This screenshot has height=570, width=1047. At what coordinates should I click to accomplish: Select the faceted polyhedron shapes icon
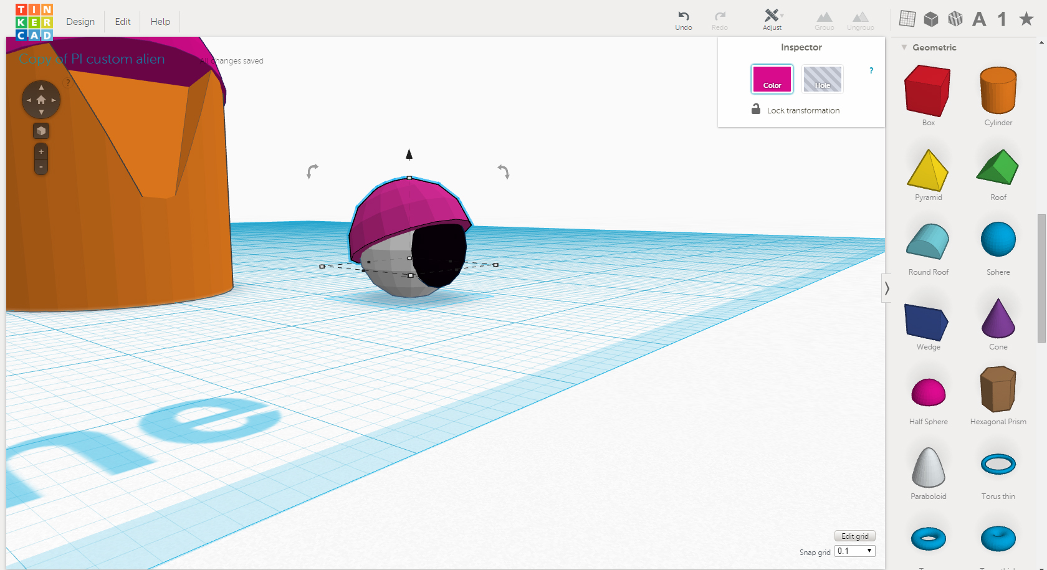955,19
